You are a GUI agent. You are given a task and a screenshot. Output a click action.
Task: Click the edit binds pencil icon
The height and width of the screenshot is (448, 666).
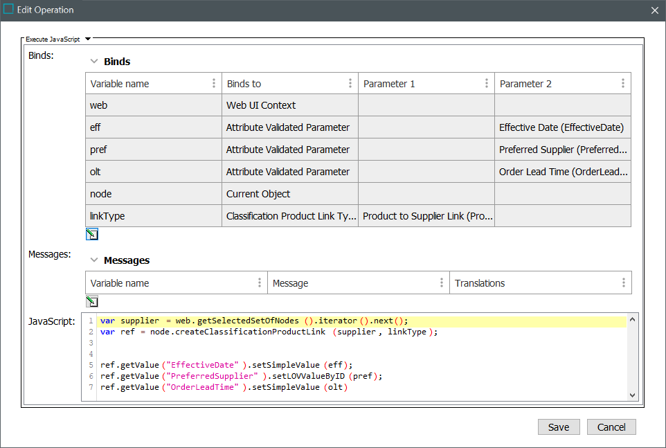pyautogui.click(x=92, y=235)
